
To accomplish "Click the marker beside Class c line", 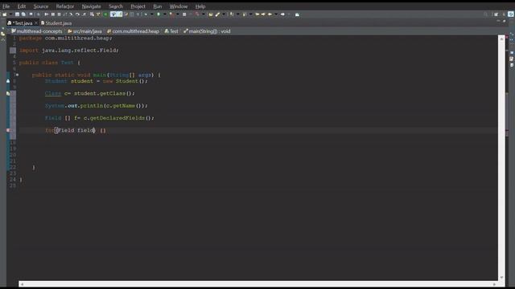I will click(x=8, y=93).
